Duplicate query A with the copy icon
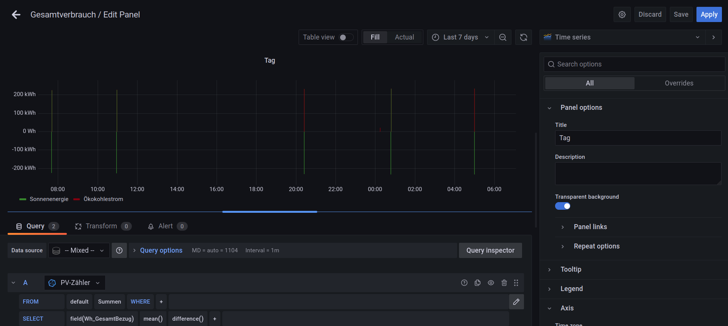Image resolution: width=728 pixels, height=326 pixels. click(478, 283)
